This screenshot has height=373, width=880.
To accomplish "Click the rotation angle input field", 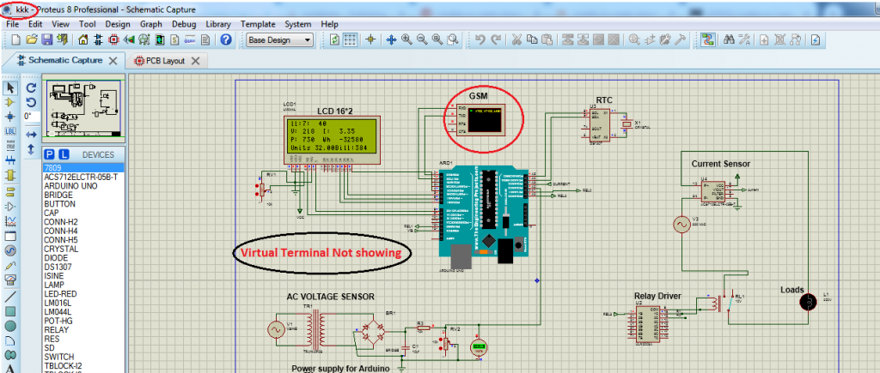I will pyautogui.click(x=32, y=117).
